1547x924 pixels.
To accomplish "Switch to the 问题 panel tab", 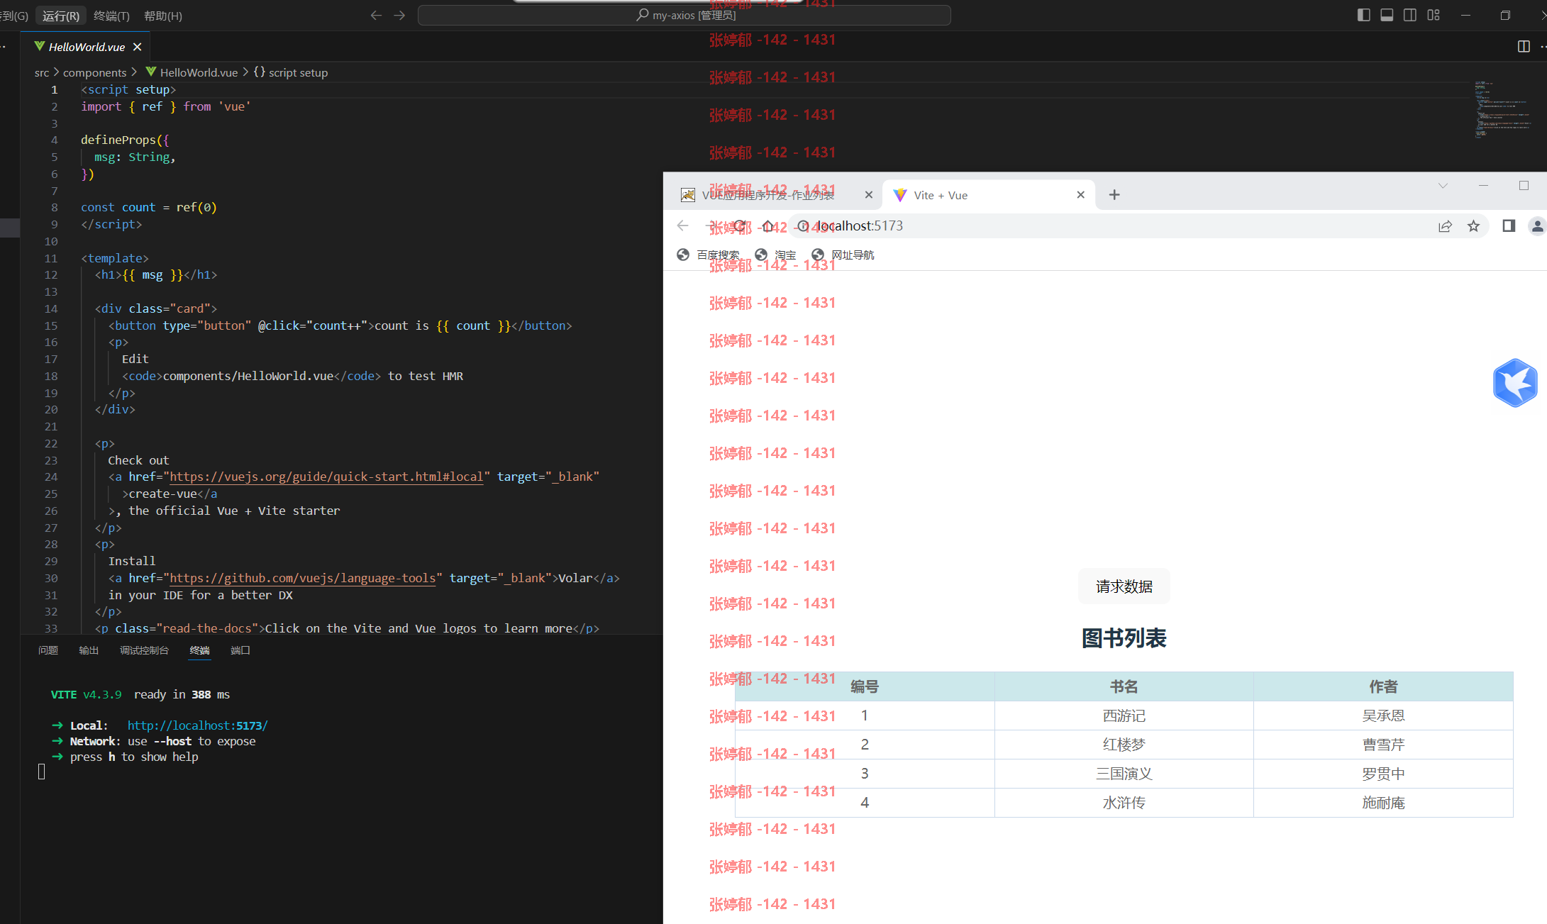I will (x=48, y=650).
